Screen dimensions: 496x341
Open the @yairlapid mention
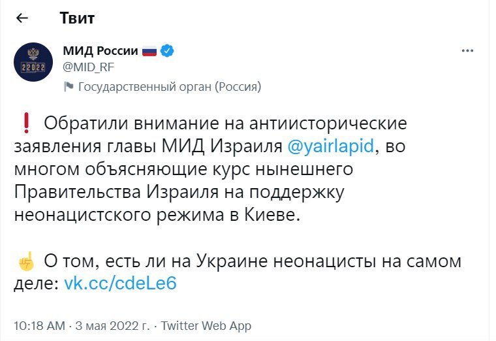click(x=330, y=146)
